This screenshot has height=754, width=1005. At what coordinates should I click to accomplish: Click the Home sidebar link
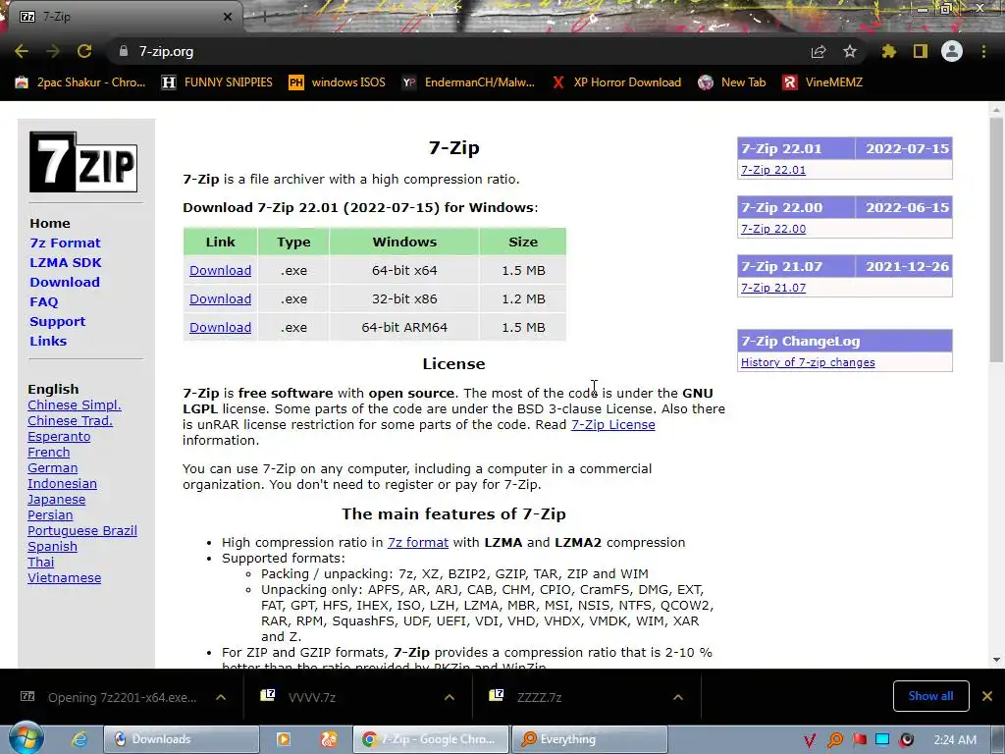[x=50, y=223]
